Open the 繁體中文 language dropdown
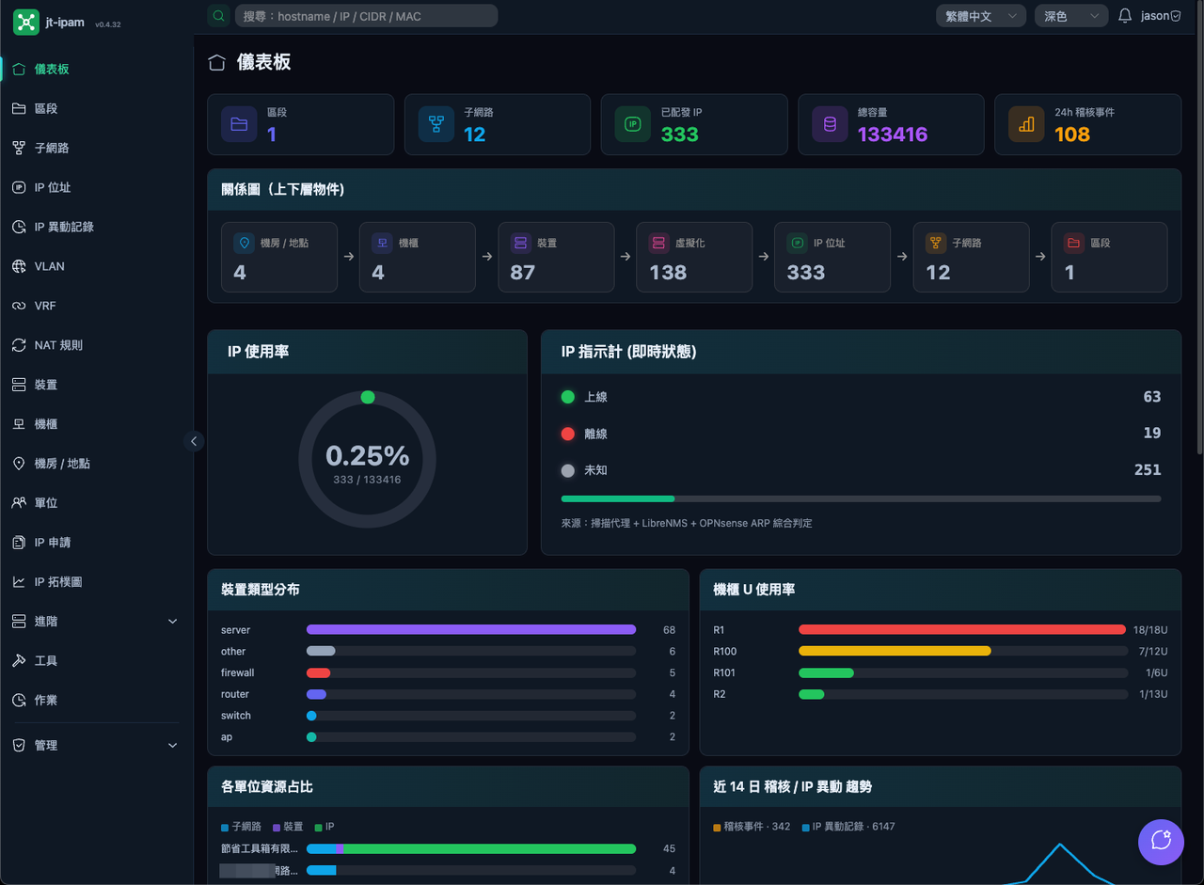This screenshot has height=885, width=1204. 981,16
